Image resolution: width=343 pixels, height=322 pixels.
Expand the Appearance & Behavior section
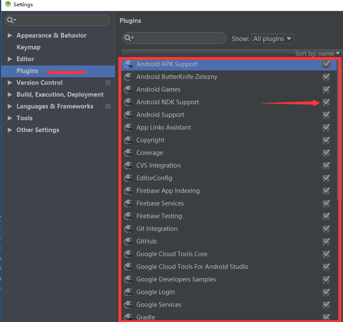[x=10, y=35]
